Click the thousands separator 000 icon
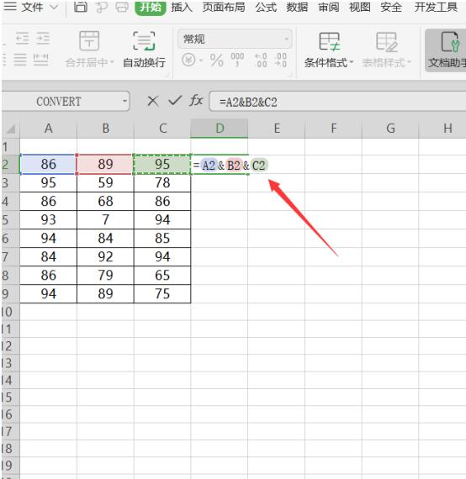 (237, 60)
